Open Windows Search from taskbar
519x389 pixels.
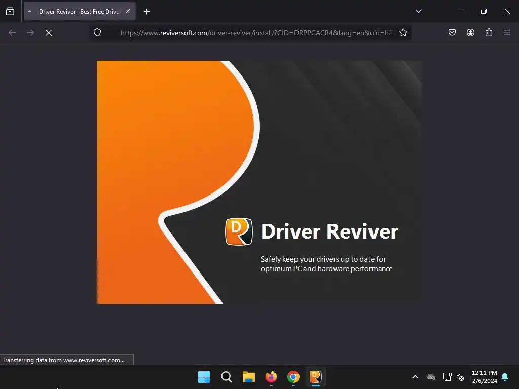click(x=227, y=377)
